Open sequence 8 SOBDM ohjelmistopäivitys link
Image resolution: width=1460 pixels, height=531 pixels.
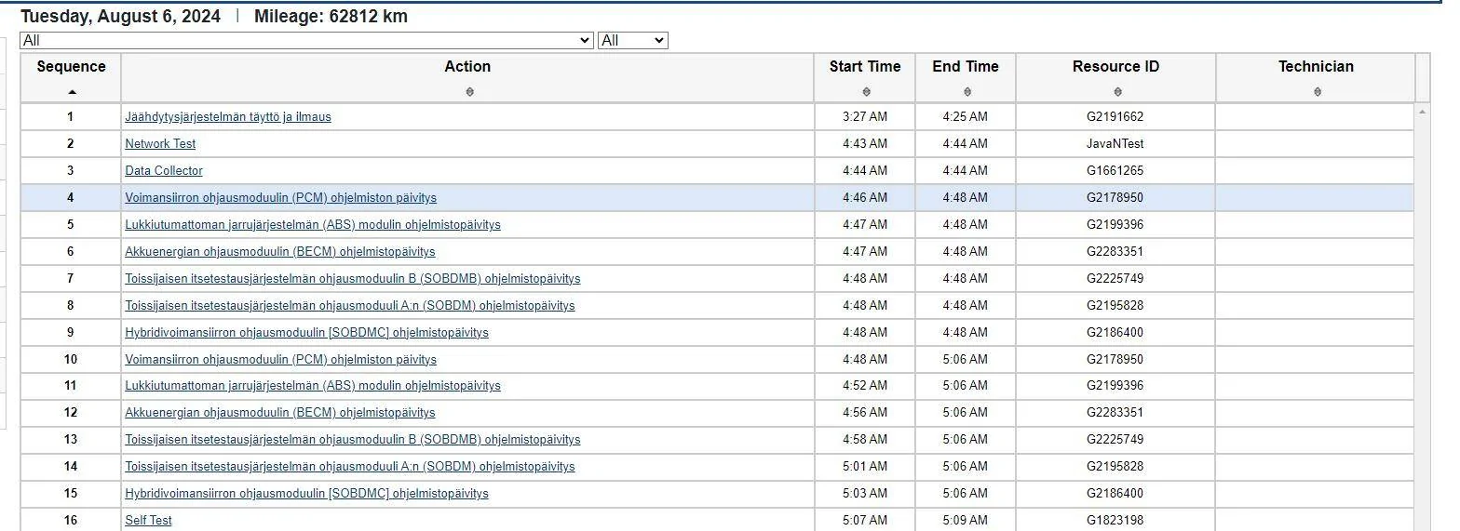[x=350, y=306]
